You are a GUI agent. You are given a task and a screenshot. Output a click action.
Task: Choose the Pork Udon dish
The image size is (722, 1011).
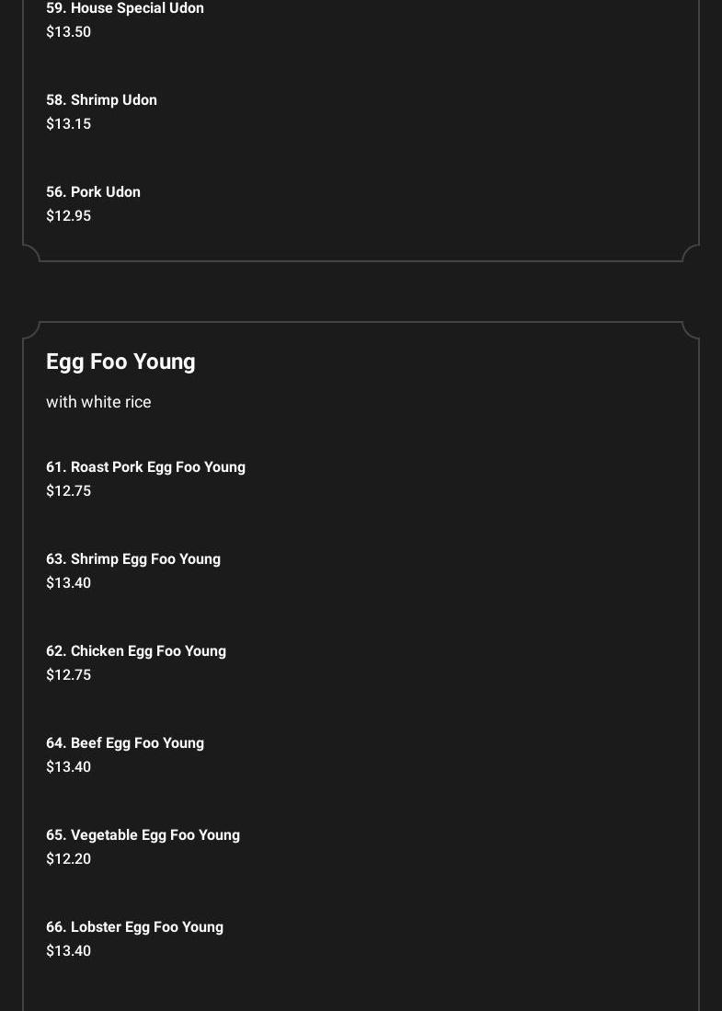click(94, 192)
